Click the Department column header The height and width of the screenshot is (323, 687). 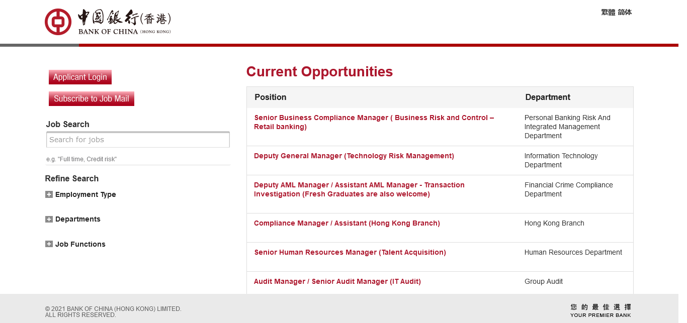click(x=548, y=97)
